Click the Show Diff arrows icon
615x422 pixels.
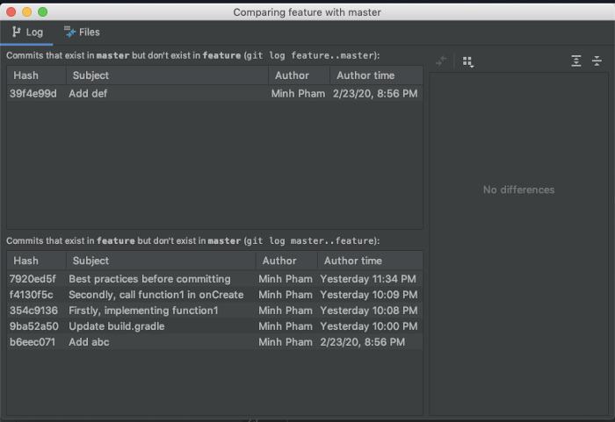441,61
